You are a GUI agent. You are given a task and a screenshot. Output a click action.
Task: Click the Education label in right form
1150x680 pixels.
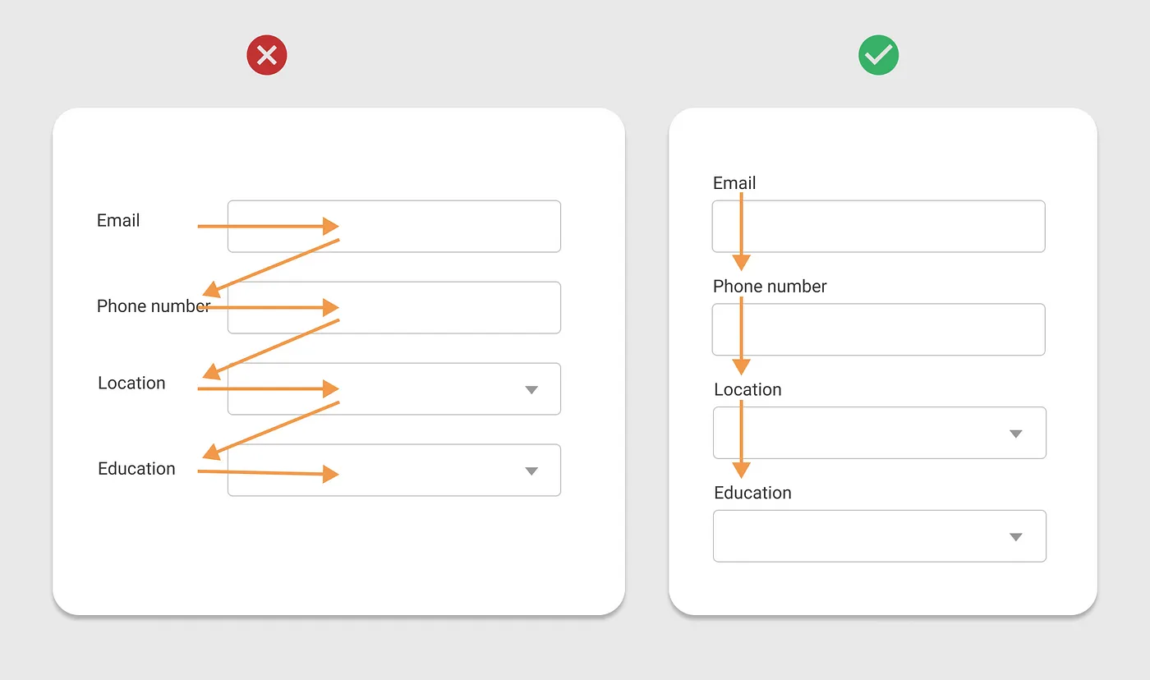point(752,493)
